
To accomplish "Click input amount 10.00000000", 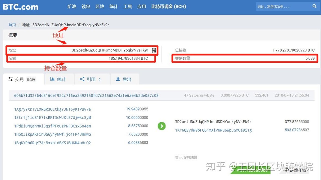I will coord(137,117).
